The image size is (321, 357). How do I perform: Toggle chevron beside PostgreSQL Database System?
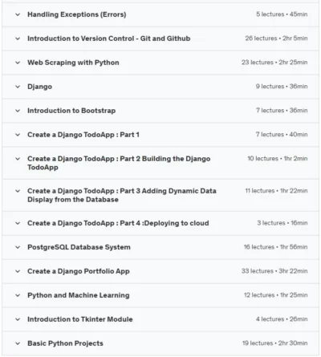(x=18, y=247)
